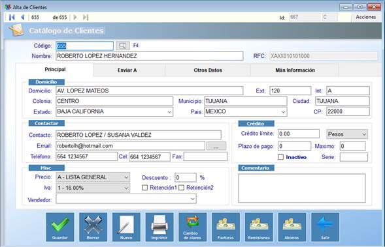Click the Catálogo de Clientes header icon

point(16,30)
